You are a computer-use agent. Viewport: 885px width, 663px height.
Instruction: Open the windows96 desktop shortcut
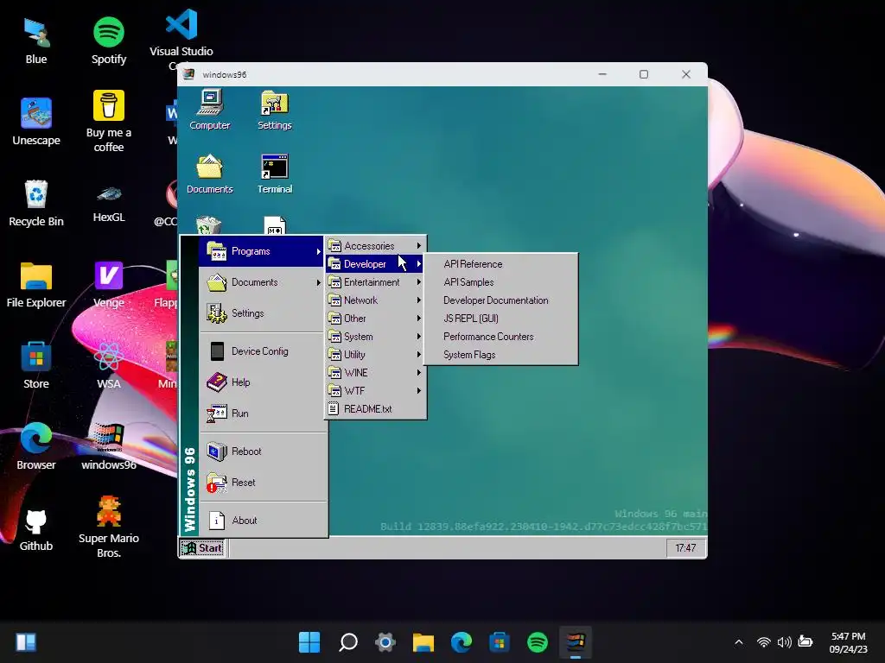(108, 446)
